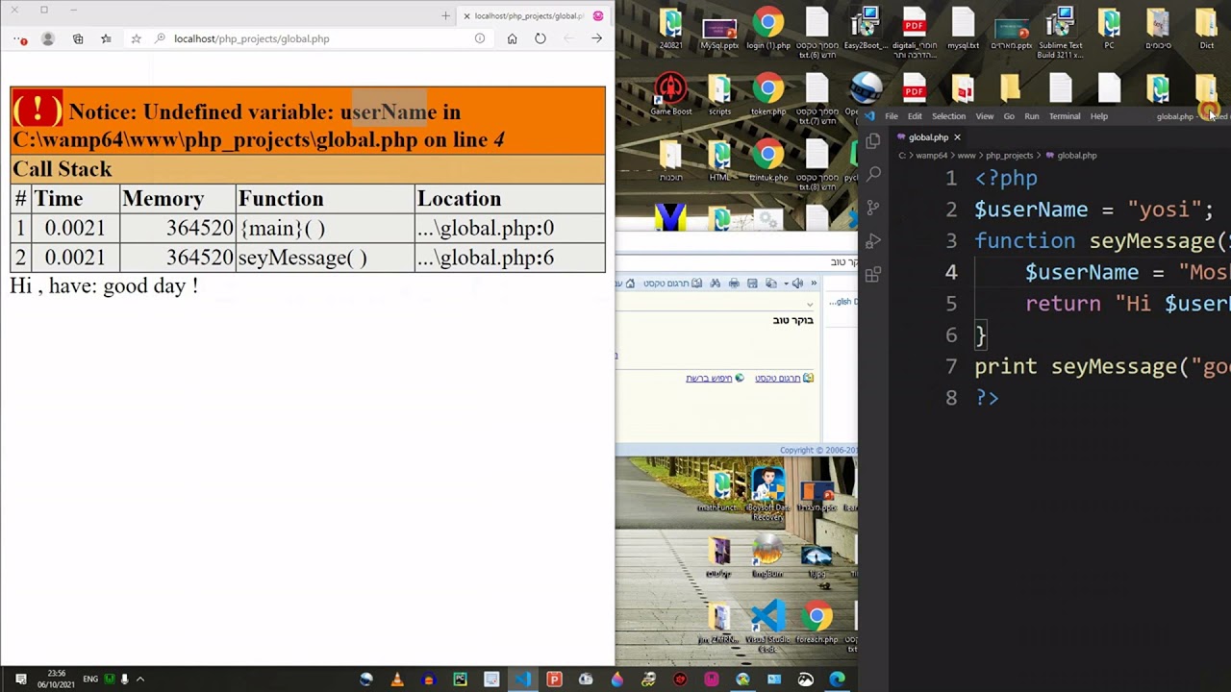
Task: Click the save icon in translator toolbar
Action: (752, 284)
